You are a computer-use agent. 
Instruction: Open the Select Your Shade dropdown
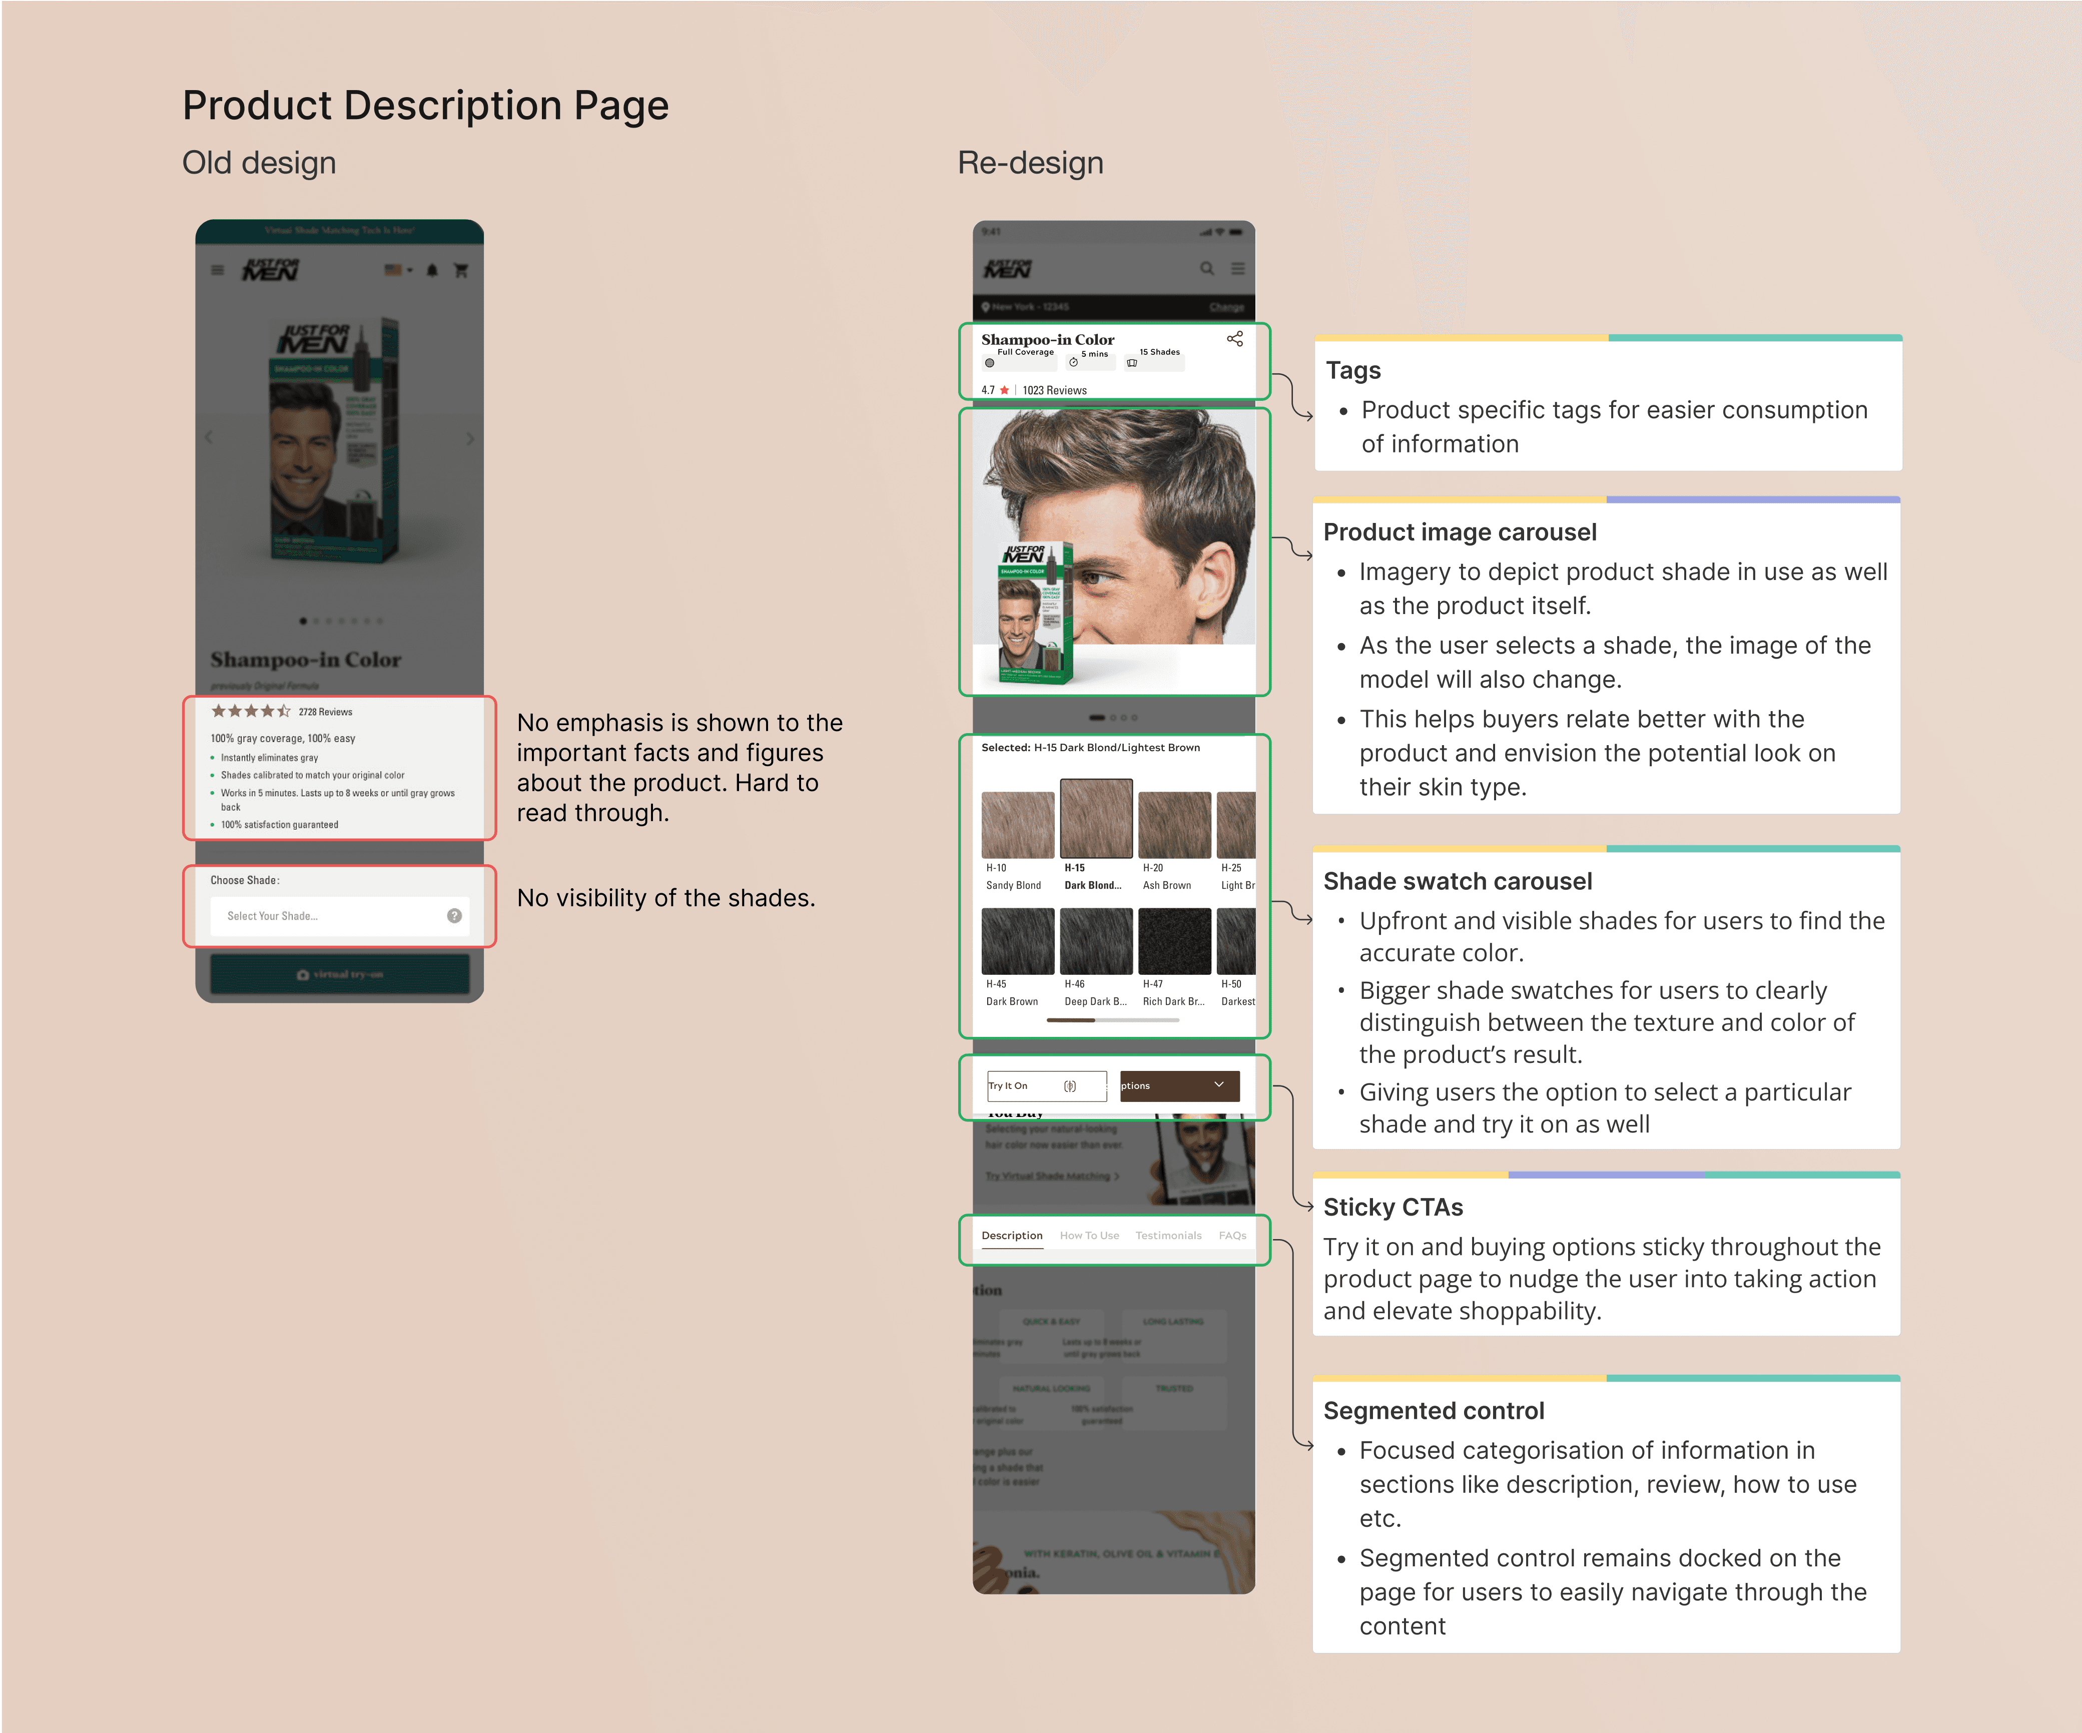pos(339,916)
